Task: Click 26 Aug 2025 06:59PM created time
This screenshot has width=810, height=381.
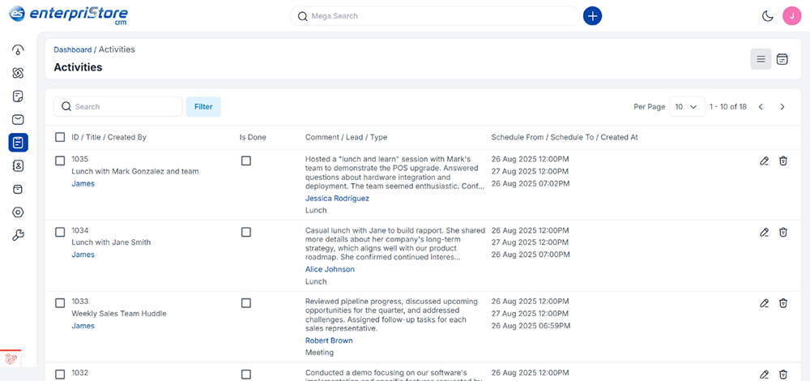Action: click(x=531, y=326)
